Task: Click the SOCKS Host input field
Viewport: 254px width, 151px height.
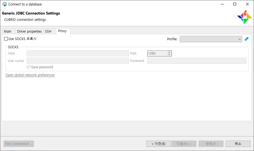Action: tap(78, 53)
